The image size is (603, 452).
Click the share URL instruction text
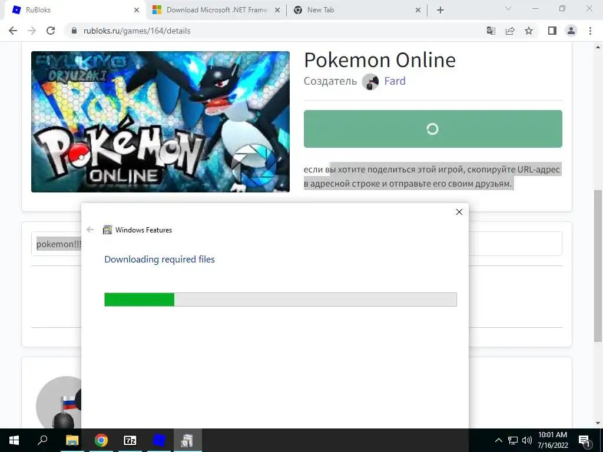tap(432, 177)
